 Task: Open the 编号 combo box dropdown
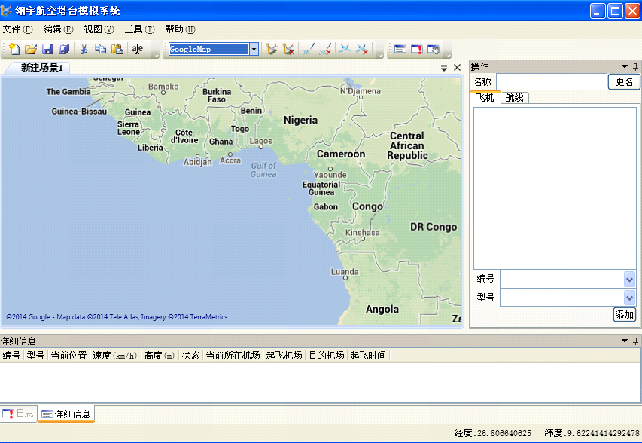click(629, 280)
